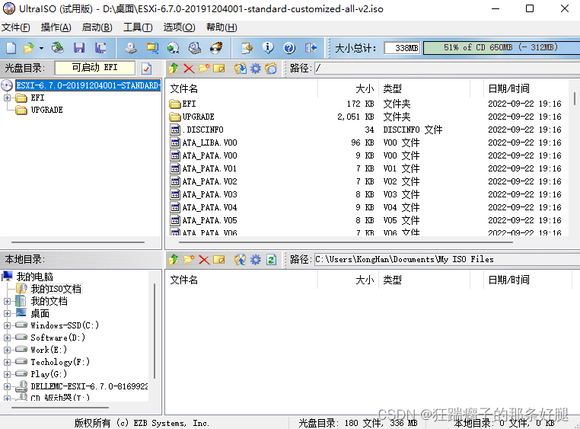
Task: Click the Make CD/DVD image icon
Action: [131, 48]
